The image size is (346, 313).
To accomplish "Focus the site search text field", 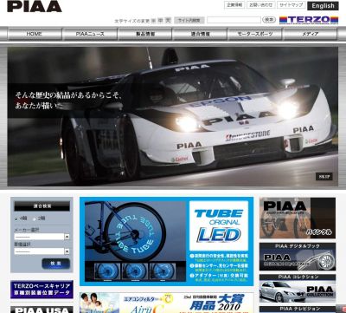I will [234, 20].
